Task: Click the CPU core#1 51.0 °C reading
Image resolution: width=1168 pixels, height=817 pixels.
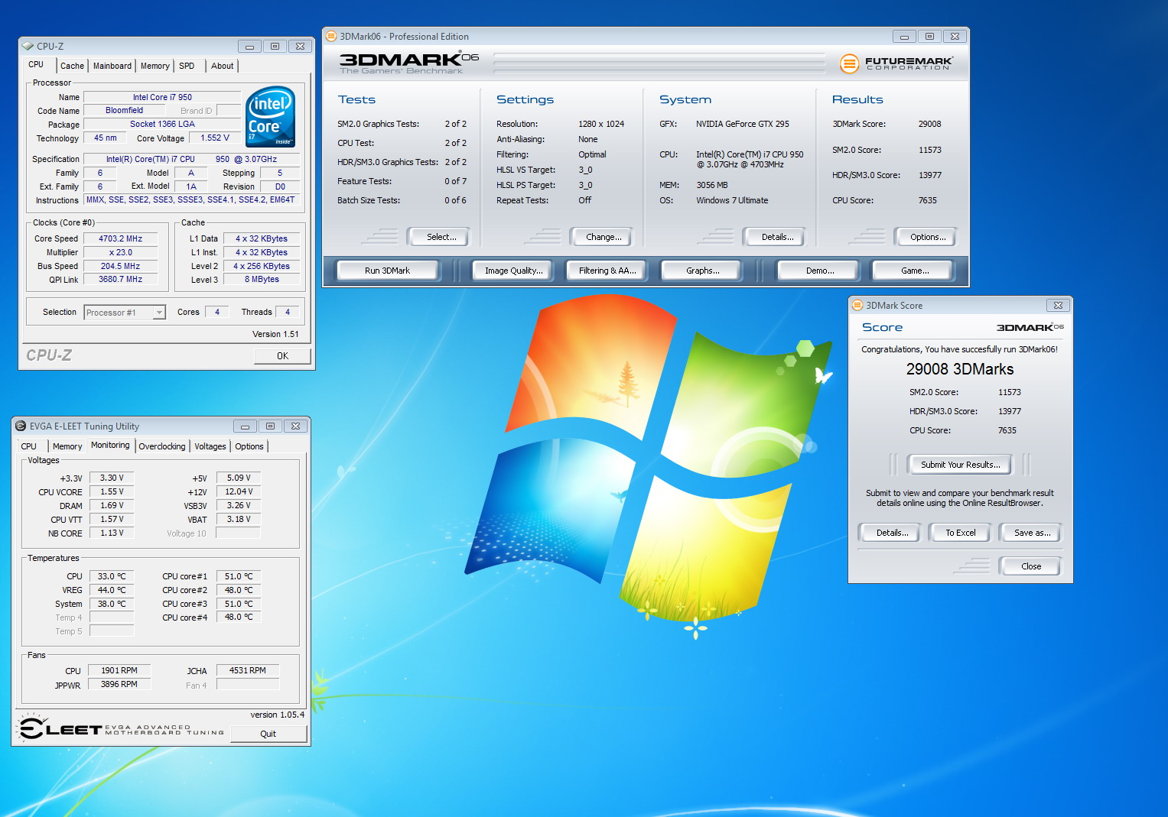Action: tap(239, 576)
